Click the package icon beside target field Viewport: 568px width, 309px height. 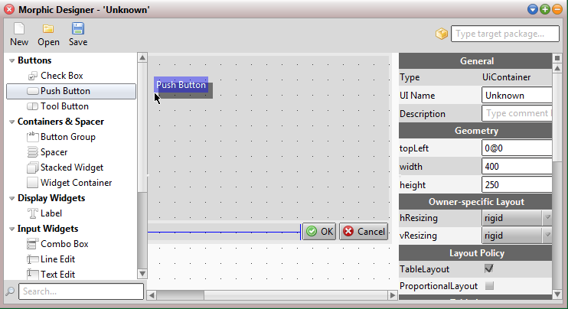pos(441,34)
